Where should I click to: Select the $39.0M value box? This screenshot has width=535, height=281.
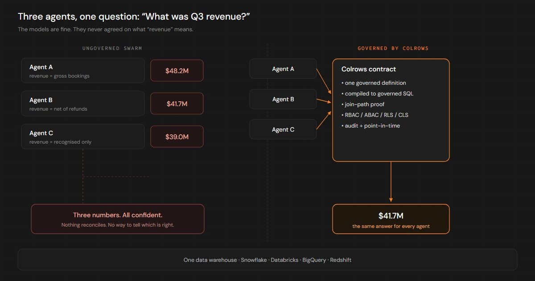[177, 136]
